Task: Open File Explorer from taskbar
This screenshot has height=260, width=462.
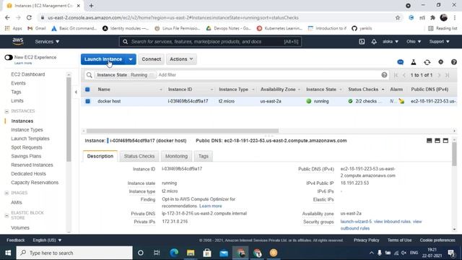Action: [x=191, y=253]
